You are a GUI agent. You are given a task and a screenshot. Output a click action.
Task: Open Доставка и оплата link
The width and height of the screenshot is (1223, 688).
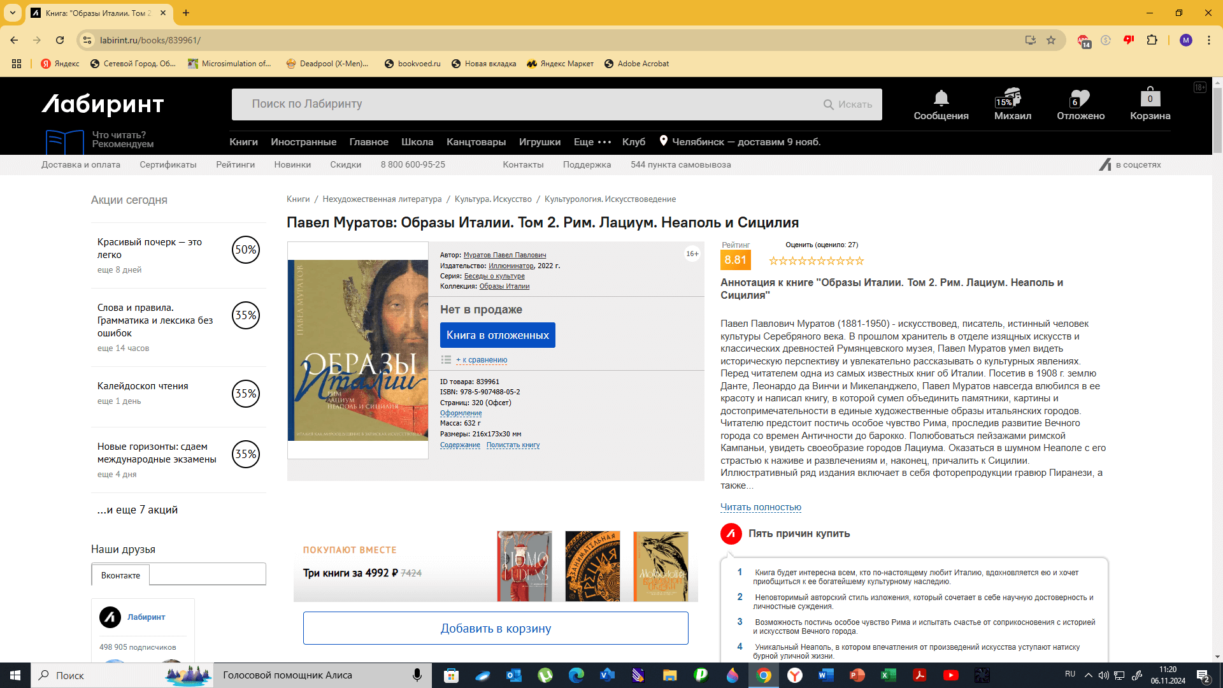(x=81, y=164)
